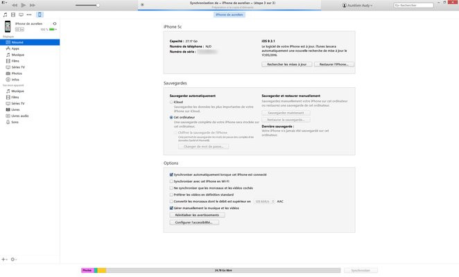Click Sauvegarder maintenant button
The height and width of the screenshot is (277, 459).
click(286, 113)
